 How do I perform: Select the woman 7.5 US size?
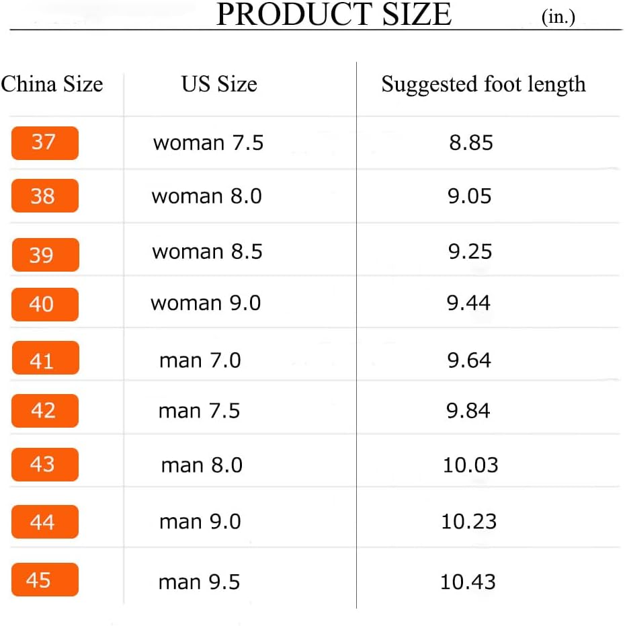click(x=208, y=143)
